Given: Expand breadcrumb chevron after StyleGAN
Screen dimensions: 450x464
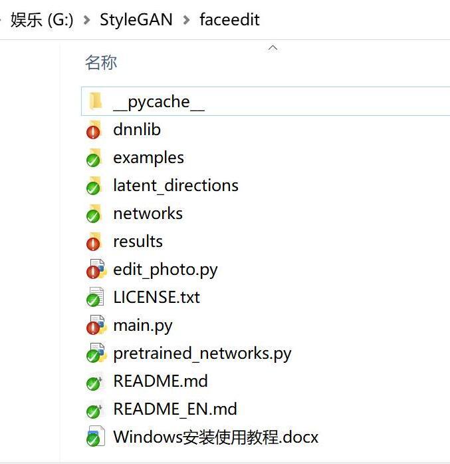Looking at the screenshot, I should click(186, 20).
